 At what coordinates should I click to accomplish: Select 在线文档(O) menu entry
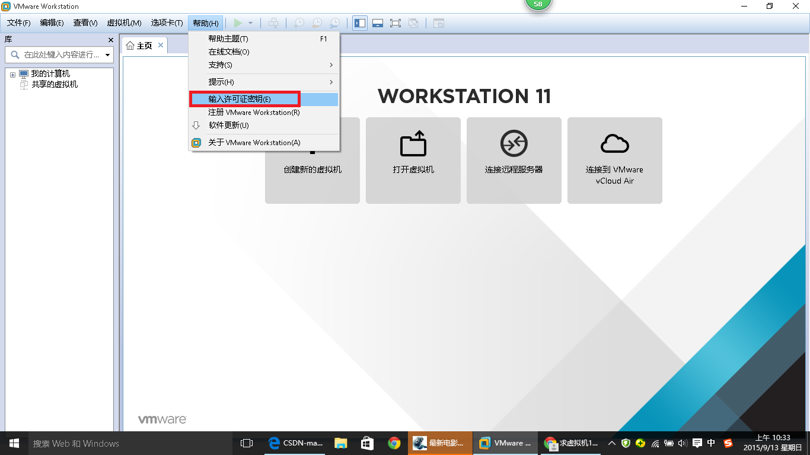[264, 52]
